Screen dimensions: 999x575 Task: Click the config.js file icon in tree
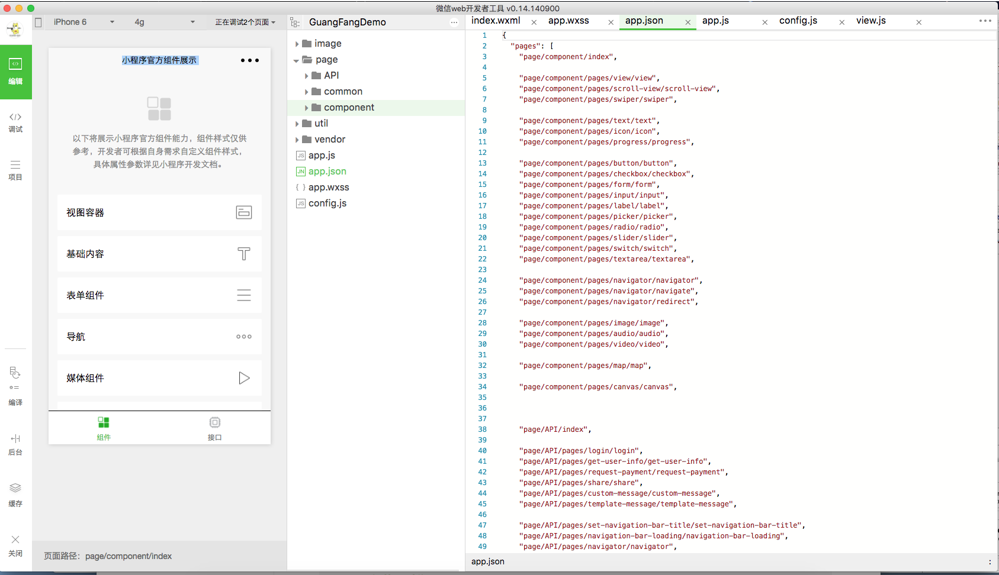[301, 203]
